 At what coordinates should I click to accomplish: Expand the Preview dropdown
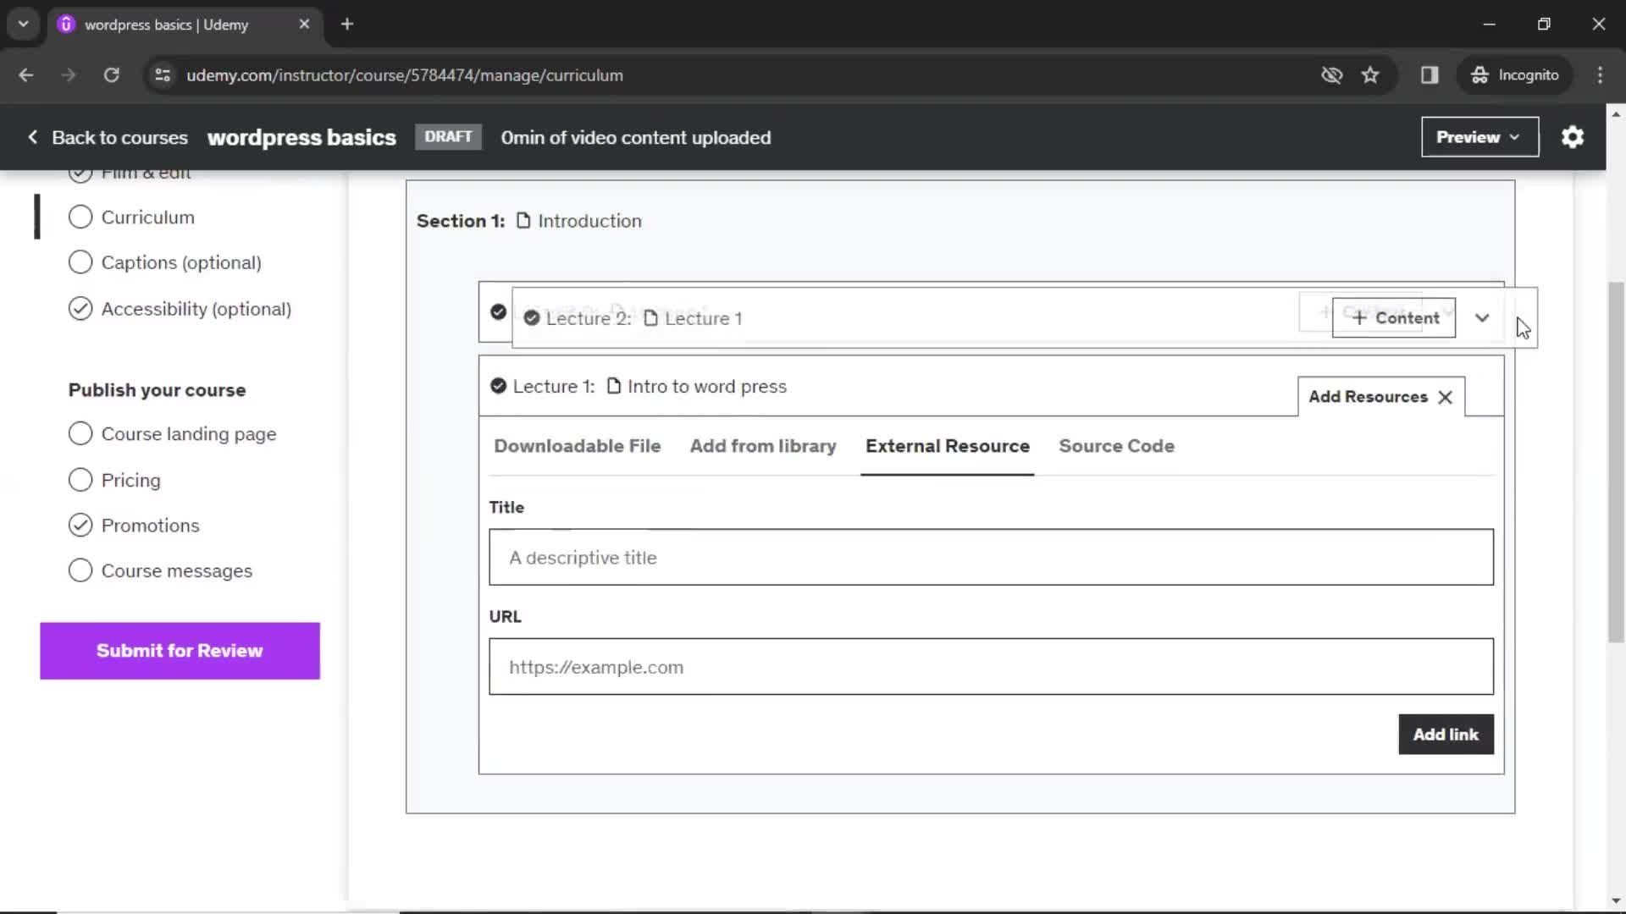click(x=1479, y=137)
